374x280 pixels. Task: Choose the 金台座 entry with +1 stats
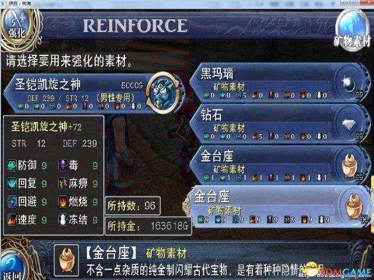279,165
